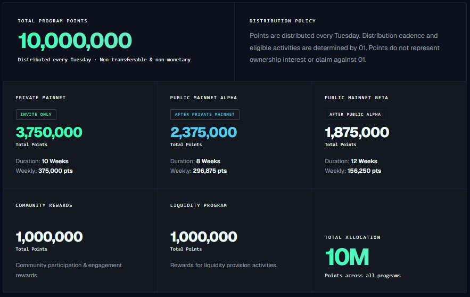Select the Community Rewards 1,000,000 value
Image resolution: width=470 pixels, height=297 pixels.
pos(49,237)
